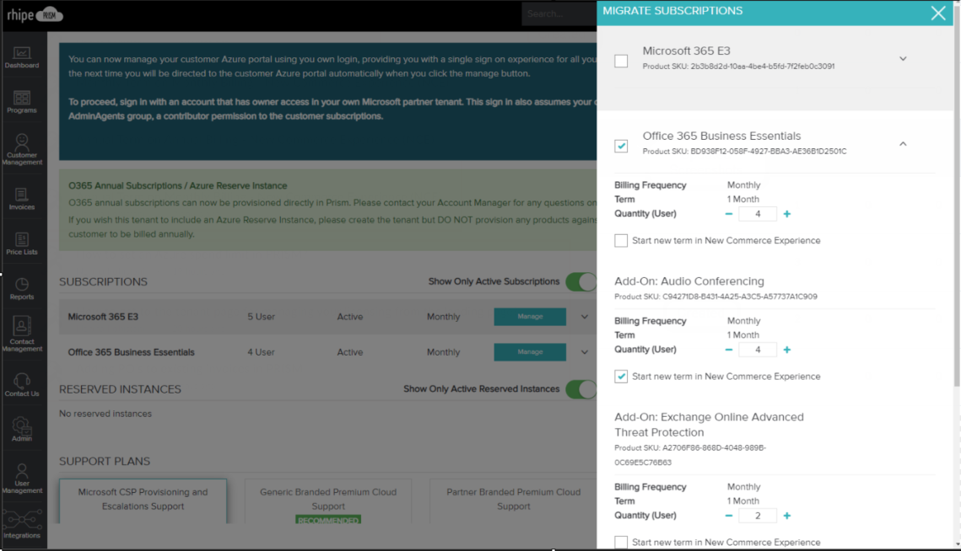Screen dimensions: 961x551
Task: Close the Migrate Subscriptions panel
Action: (937, 13)
